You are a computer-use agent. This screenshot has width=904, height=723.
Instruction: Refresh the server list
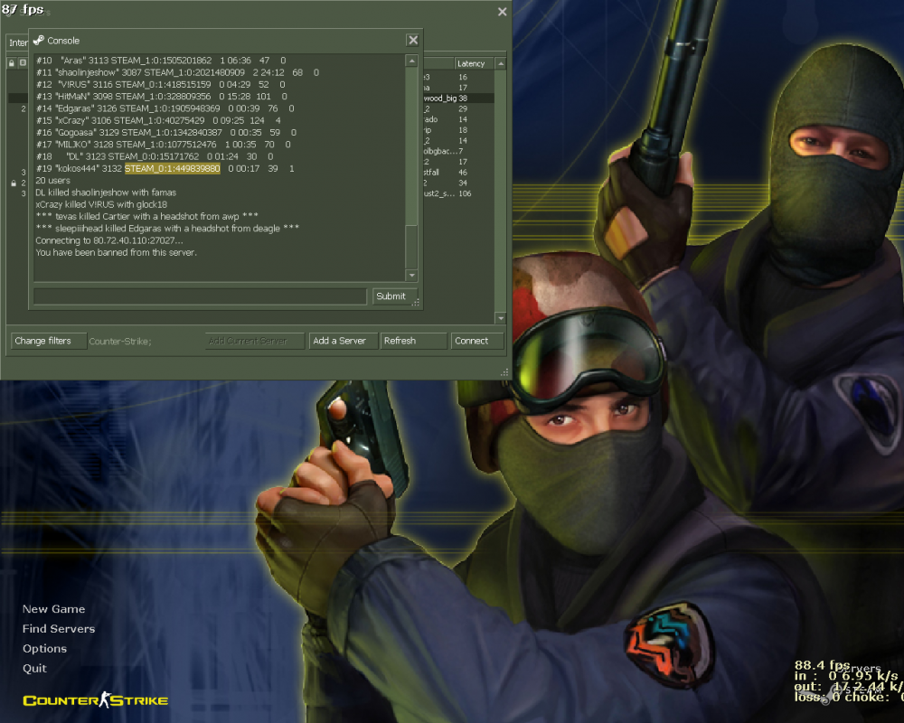pyautogui.click(x=413, y=341)
